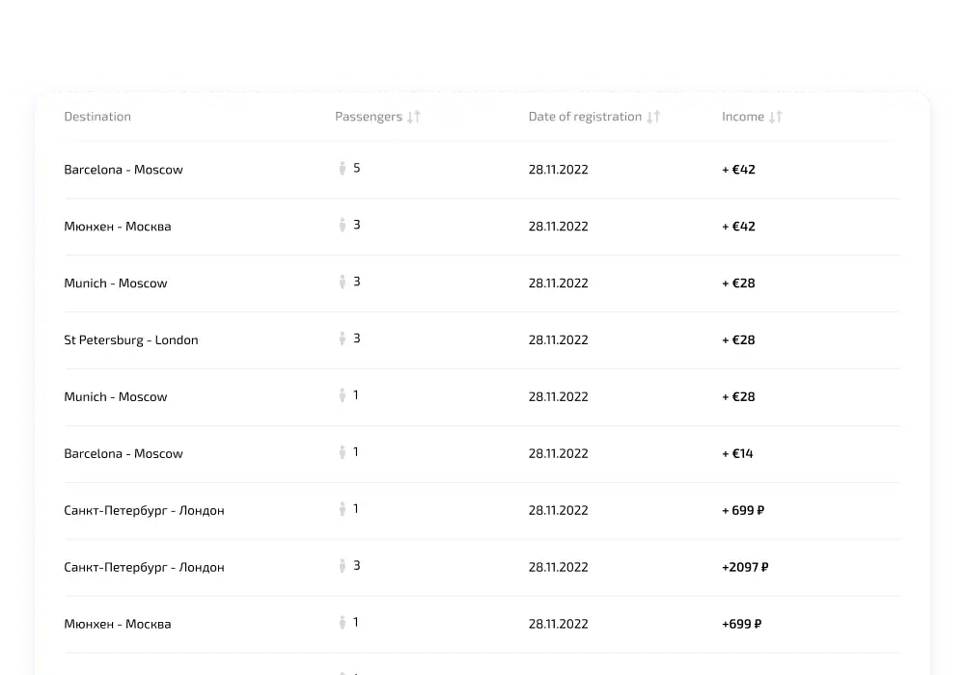Click passenger icon in the +2097 ₽ row
Image resolution: width=965 pixels, height=675 pixels.
pos(342,566)
